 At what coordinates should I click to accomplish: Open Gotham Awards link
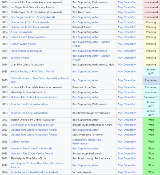20,142
